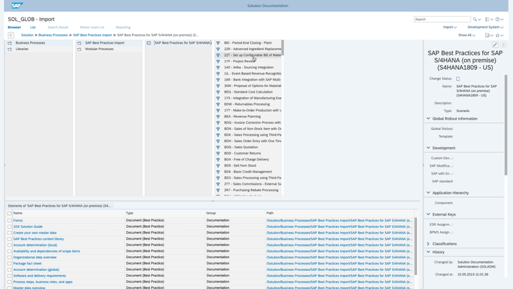This screenshot has width=513, height=289.
Task: Select the Elements of SAP Best Practices tab
Action: pyautogui.click(x=59, y=206)
